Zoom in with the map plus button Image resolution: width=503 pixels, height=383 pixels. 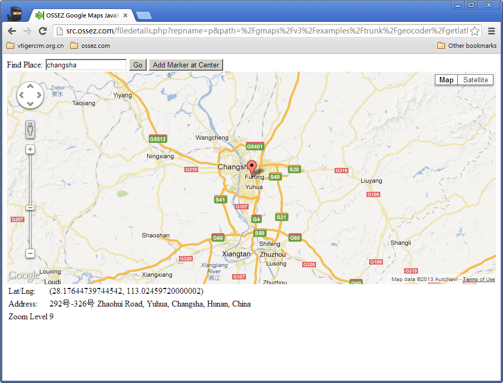pos(30,149)
